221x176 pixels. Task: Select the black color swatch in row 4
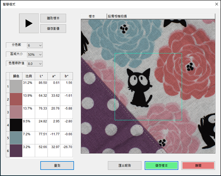pos(16,125)
